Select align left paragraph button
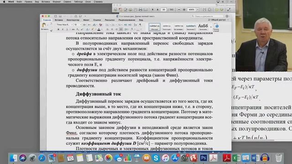The image size is (292, 164). coord(108,29)
